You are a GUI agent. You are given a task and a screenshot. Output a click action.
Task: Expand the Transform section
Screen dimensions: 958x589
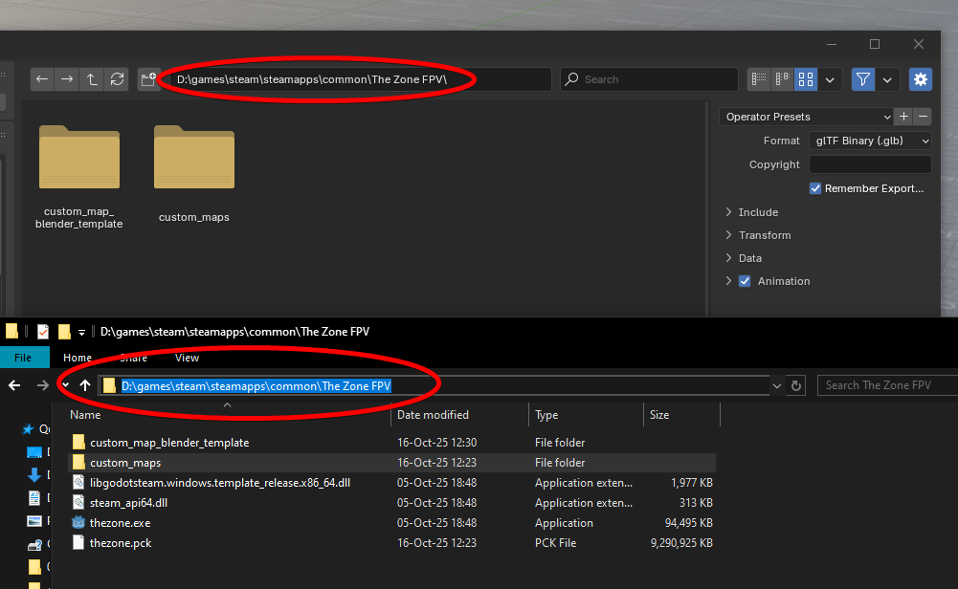click(x=764, y=235)
